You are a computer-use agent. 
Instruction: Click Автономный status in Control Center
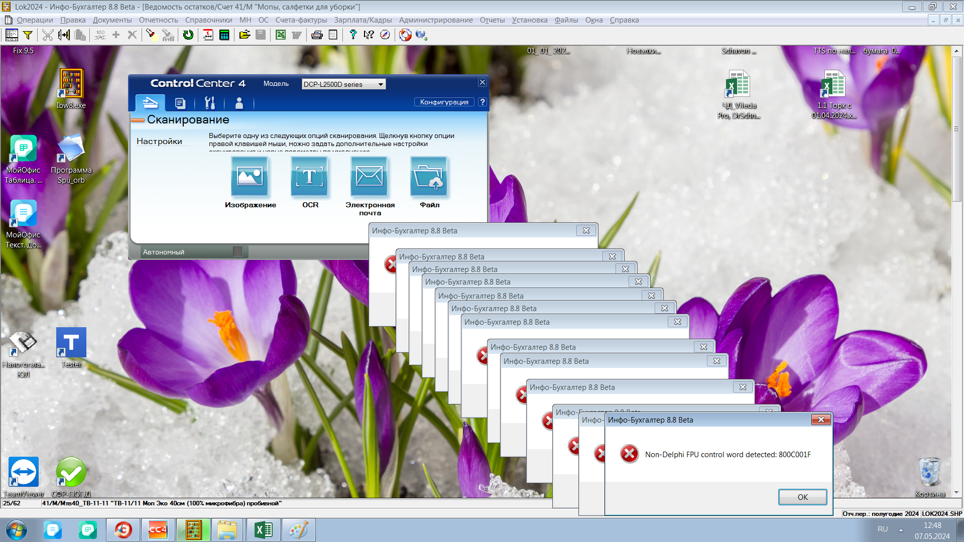pos(163,252)
